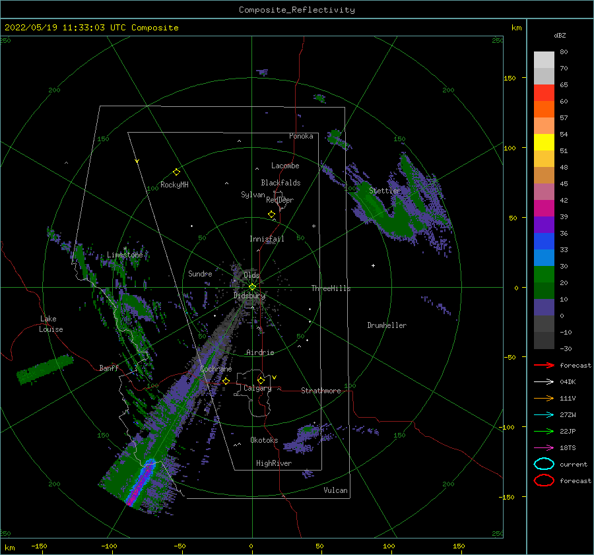Click the yellow radar-center diamond near Olds

252,287
